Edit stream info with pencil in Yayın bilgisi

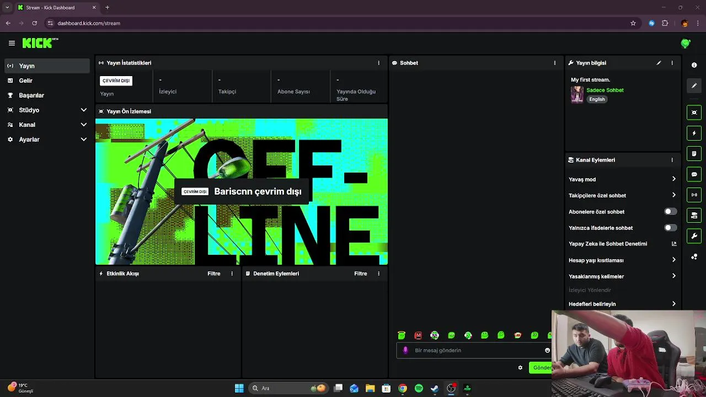click(x=659, y=63)
